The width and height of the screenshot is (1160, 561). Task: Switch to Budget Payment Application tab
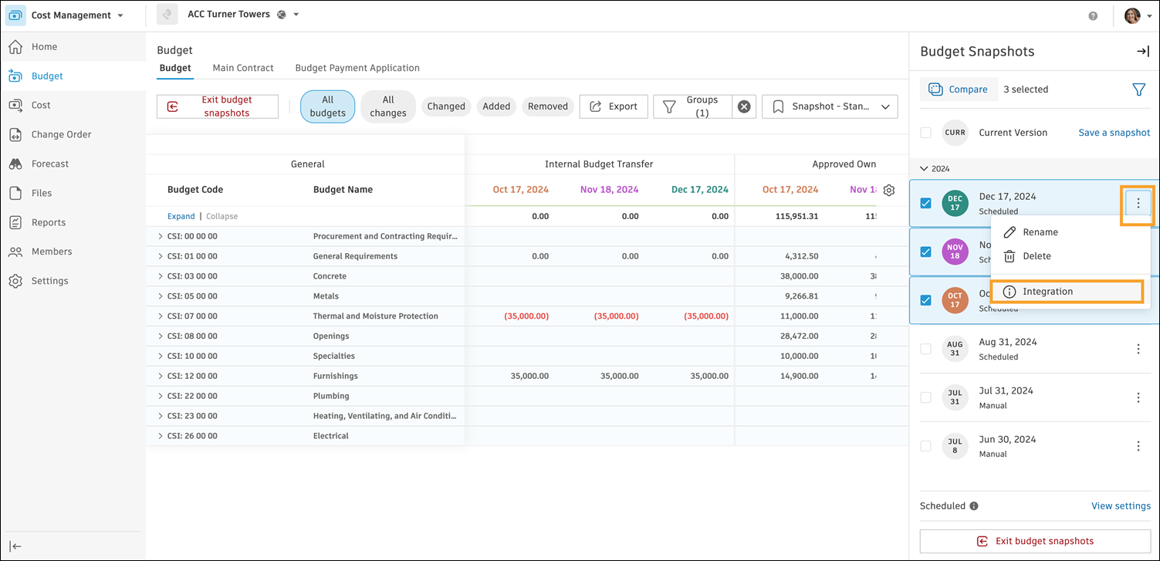point(357,68)
